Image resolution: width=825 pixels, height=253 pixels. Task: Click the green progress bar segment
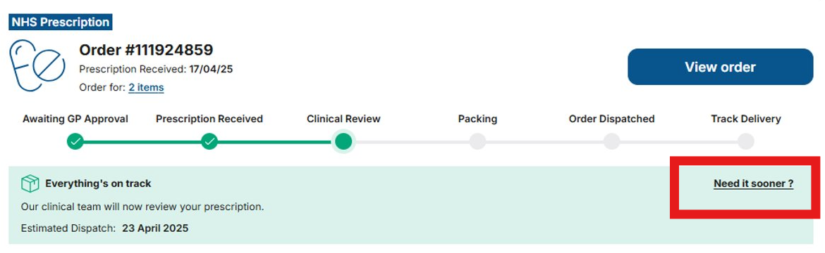(x=209, y=142)
